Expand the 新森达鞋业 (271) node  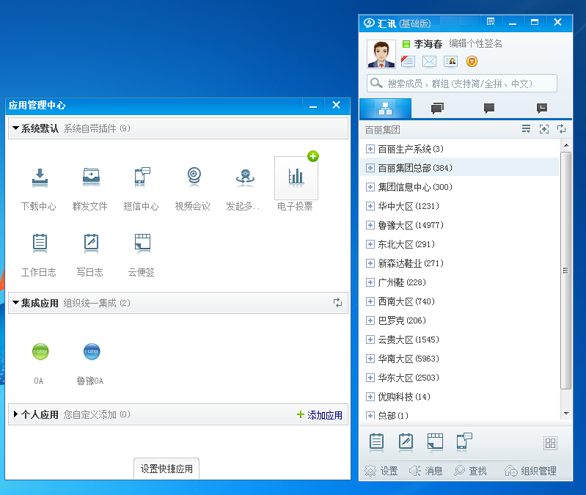(x=370, y=263)
